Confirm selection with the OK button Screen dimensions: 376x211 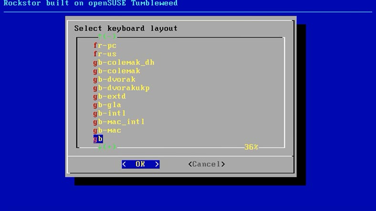coord(140,164)
